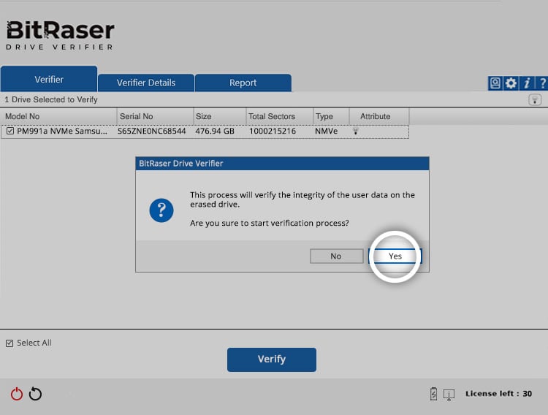Screen dimensions: 548x415
Task: Sort by Total Sectors column header
Action: pyautogui.click(x=280, y=116)
